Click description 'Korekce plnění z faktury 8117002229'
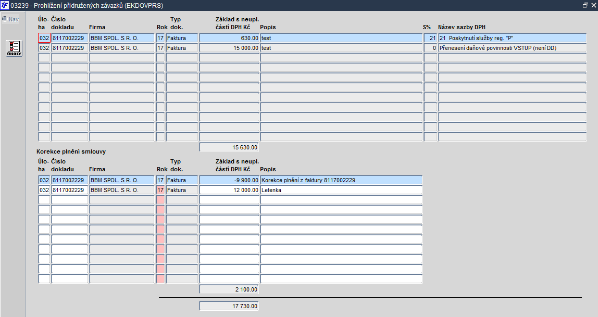Viewport: 598px width, 317px height. (x=341, y=180)
